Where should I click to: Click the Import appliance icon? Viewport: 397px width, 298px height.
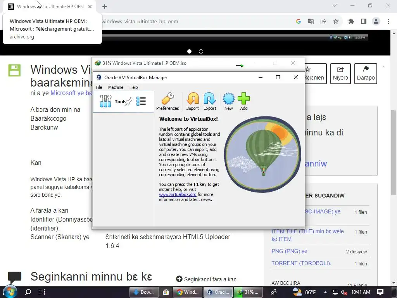[x=192, y=101]
